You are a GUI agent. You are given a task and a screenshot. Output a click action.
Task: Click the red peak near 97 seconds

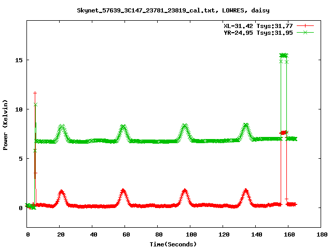185,190
